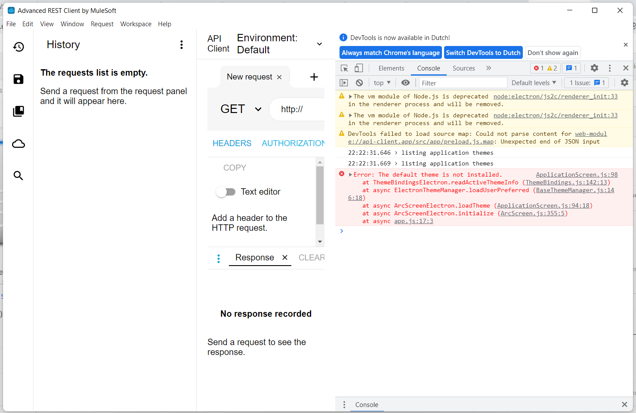636x413 pixels.
Task: Open DevTools settings gear
Action: [x=594, y=68]
